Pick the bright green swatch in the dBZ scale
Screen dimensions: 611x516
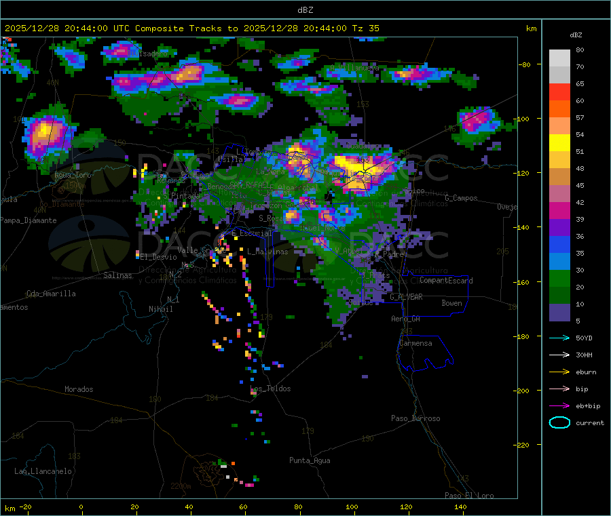click(559, 278)
